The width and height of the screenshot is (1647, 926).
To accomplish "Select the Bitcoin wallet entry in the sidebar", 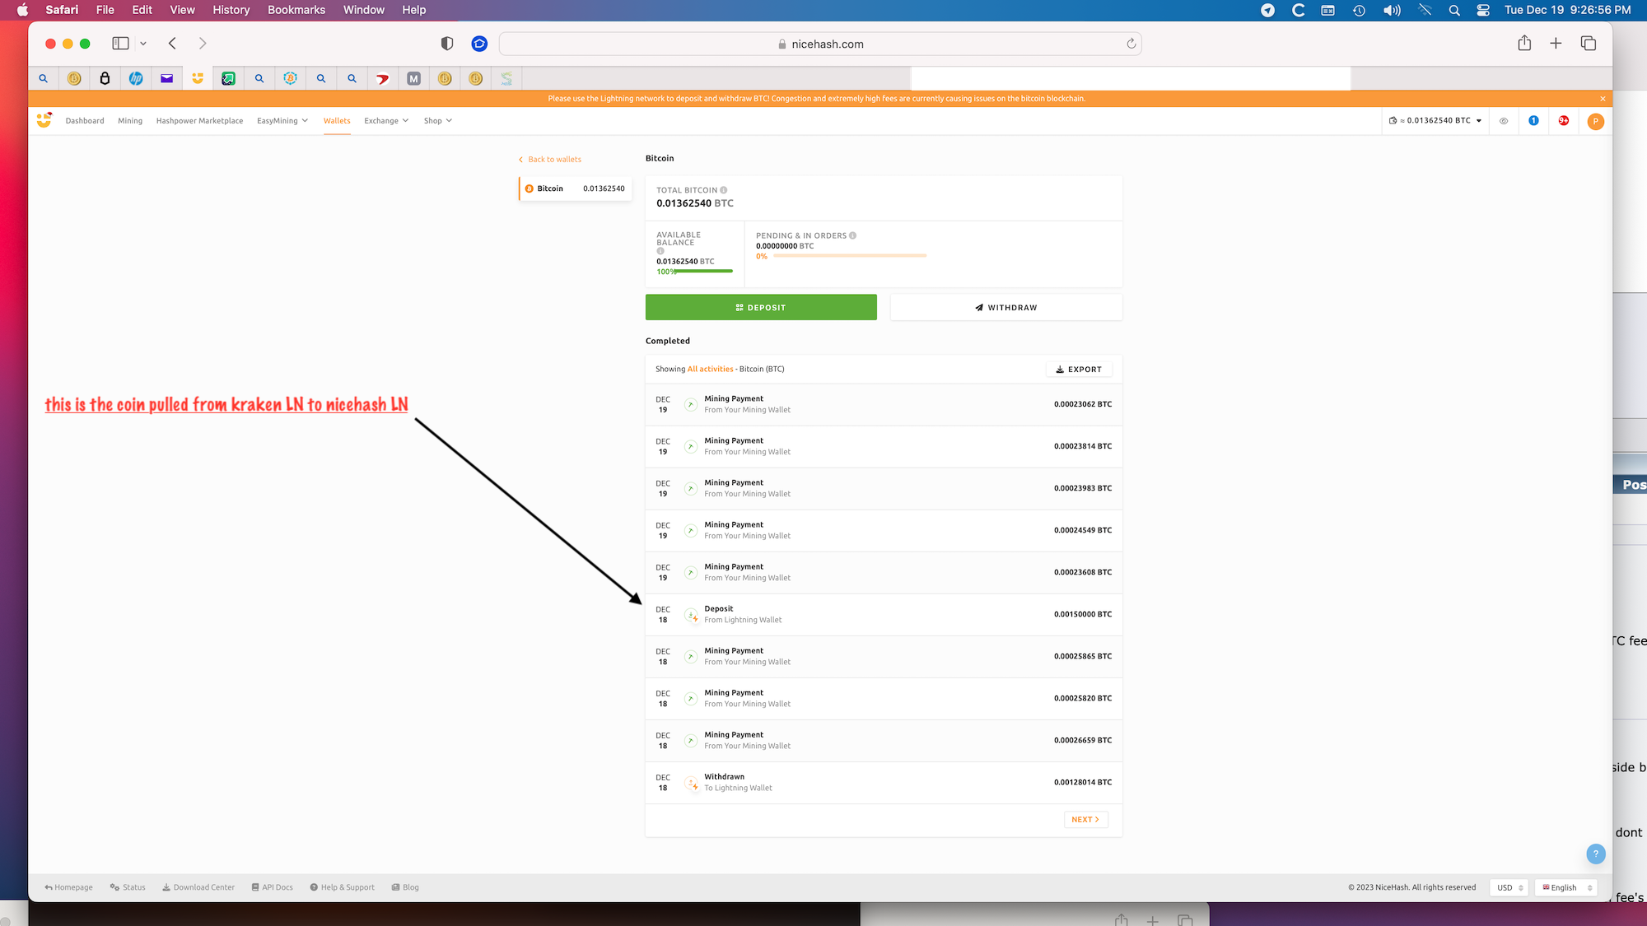I will tap(575, 188).
